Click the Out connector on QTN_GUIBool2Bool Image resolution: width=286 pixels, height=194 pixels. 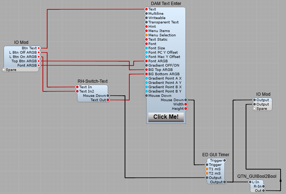(x=263, y=191)
